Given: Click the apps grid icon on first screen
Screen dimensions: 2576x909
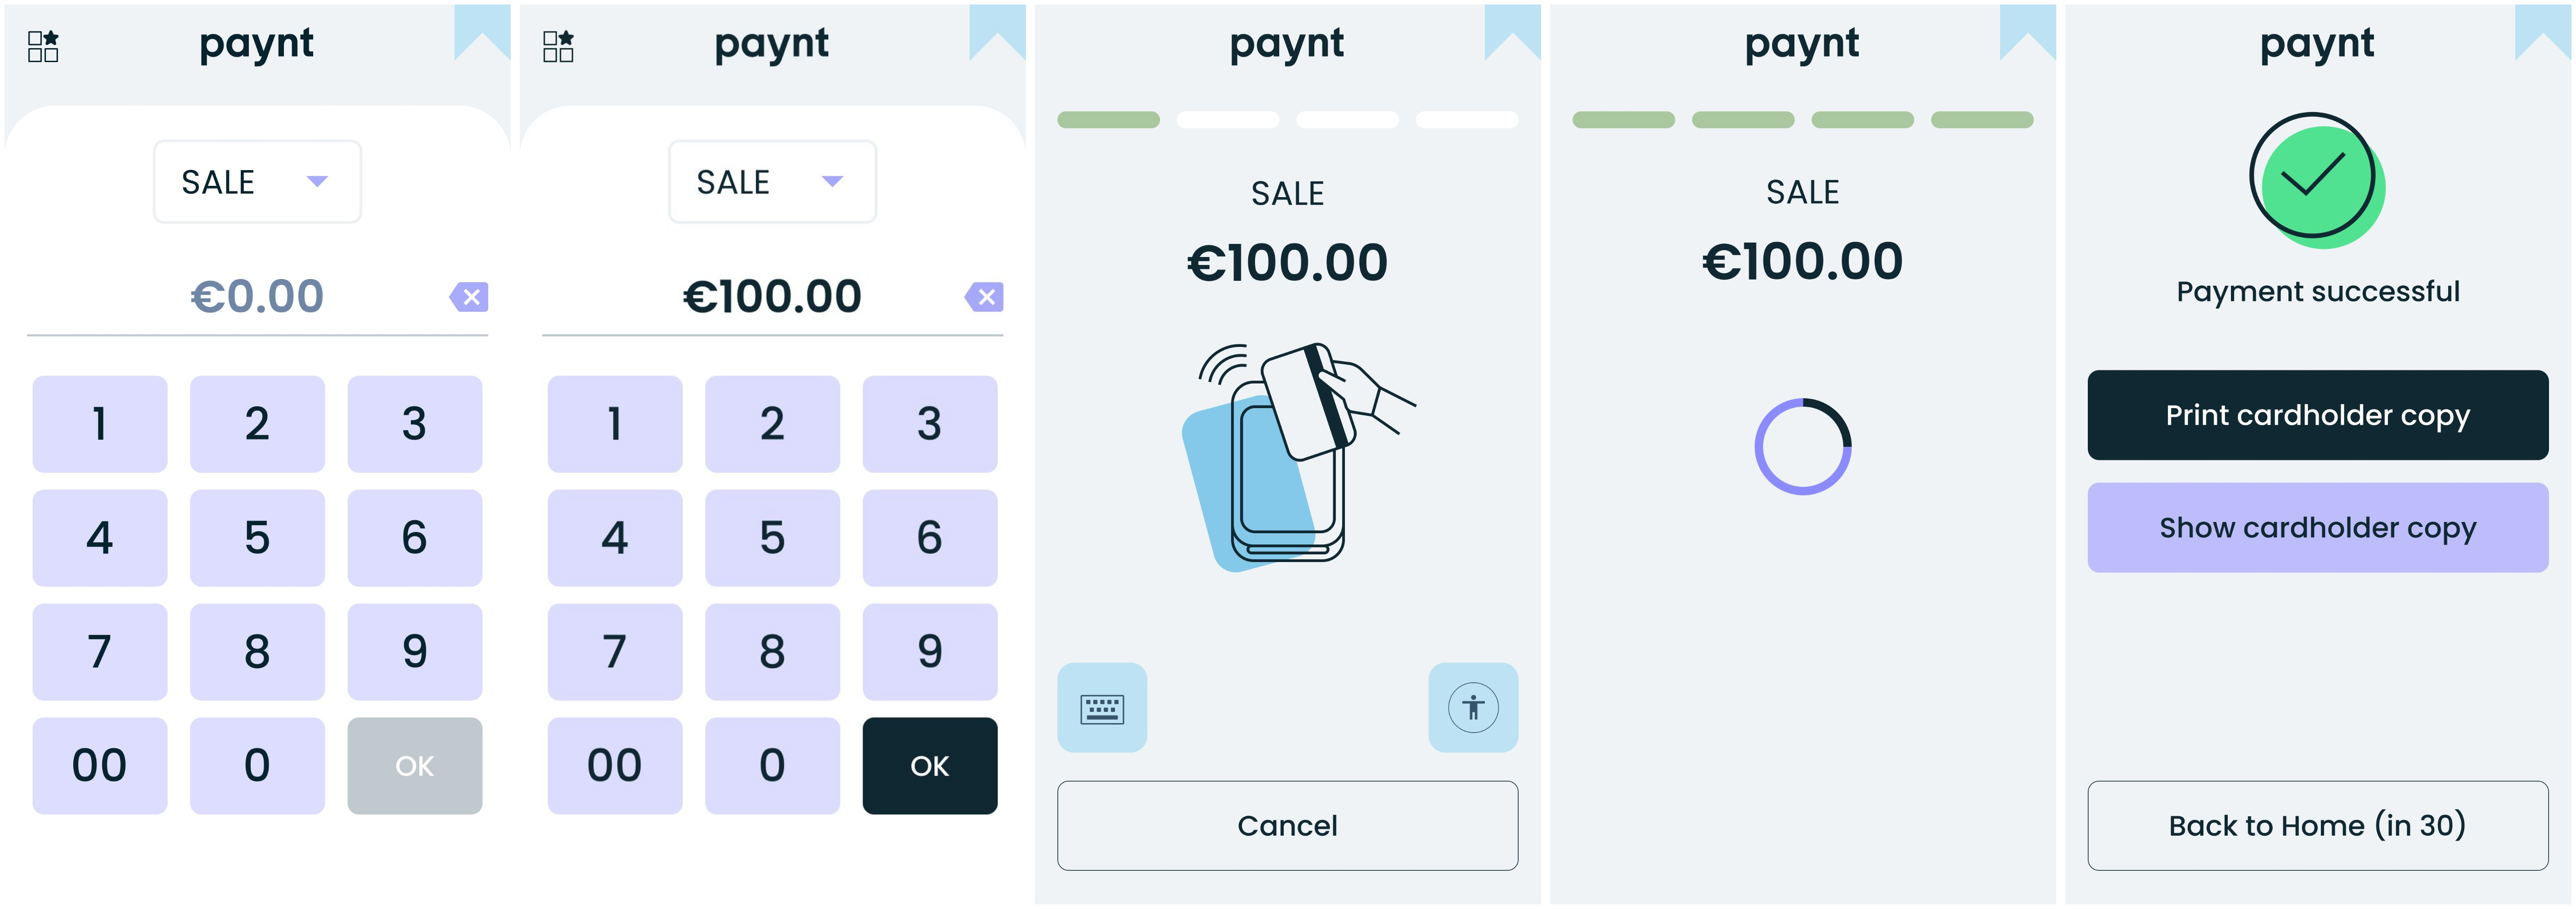Looking at the screenshot, I should [x=43, y=46].
